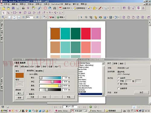The image size is (151, 113).
Task: Click the Yahoo Y! toolbar icon
Action: tap(52, 17)
